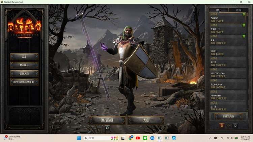Screen dimensions: 253x142
Task: Click the create new character button
Action: pyautogui.click(x=228, y=116)
